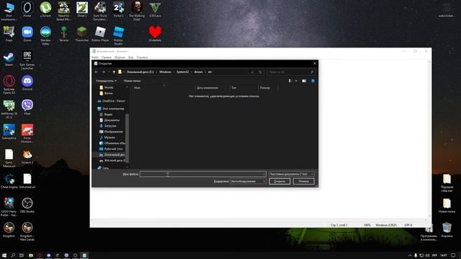The image size is (461, 259).
Task: Open the file type filter dropdown
Action: click(291, 174)
